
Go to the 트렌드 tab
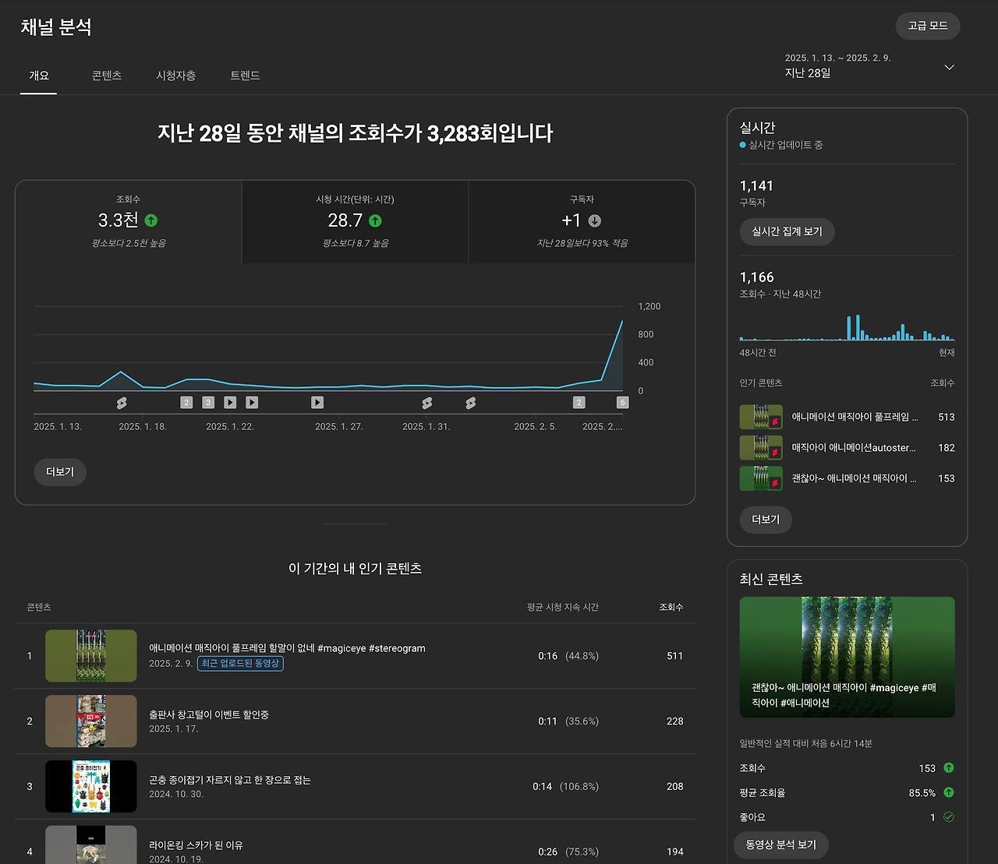[245, 76]
